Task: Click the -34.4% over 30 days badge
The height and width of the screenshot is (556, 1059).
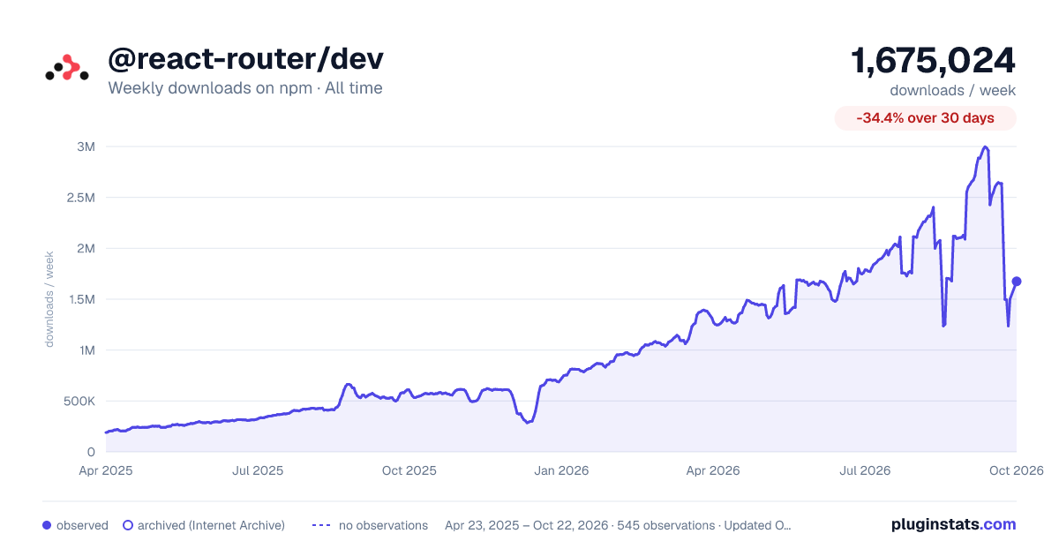Action: [925, 118]
